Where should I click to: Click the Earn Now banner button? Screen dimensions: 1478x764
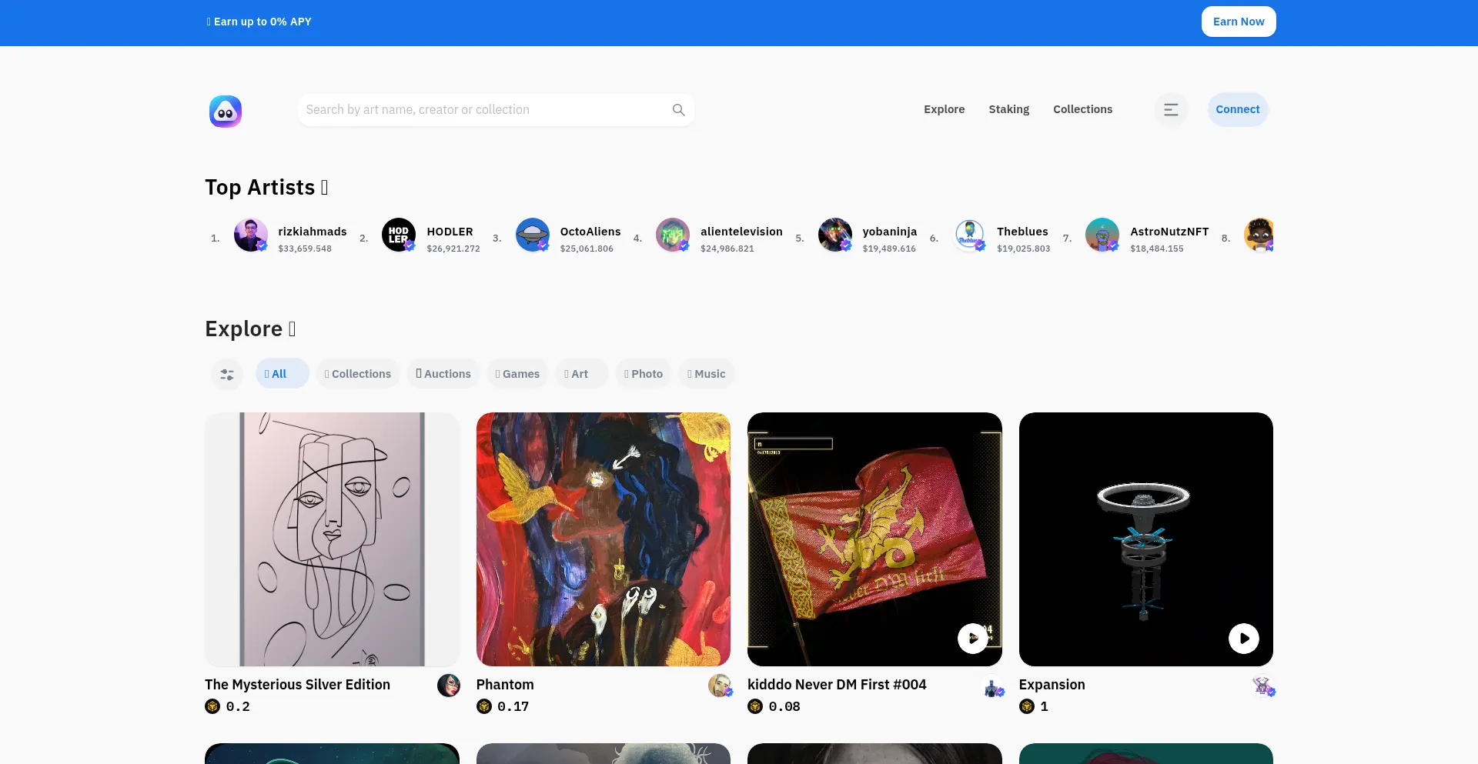point(1238,22)
